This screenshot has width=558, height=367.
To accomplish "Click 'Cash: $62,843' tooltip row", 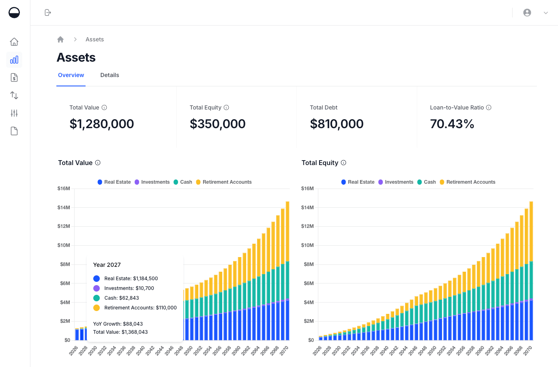I will [116, 298].
